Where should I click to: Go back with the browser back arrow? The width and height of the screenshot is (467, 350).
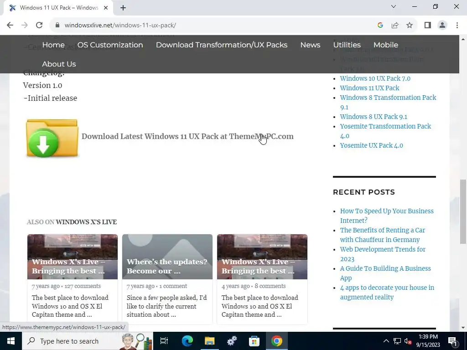pyautogui.click(x=10, y=26)
